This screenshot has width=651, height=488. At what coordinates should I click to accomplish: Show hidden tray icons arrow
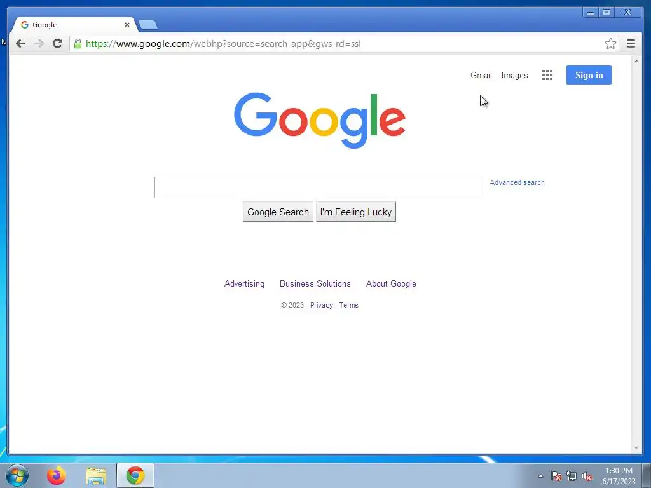click(x=540, y=476)
